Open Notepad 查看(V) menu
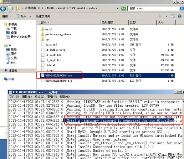This screenshot has height=159, width=184. pyautogui.click(x=52, y=97)
